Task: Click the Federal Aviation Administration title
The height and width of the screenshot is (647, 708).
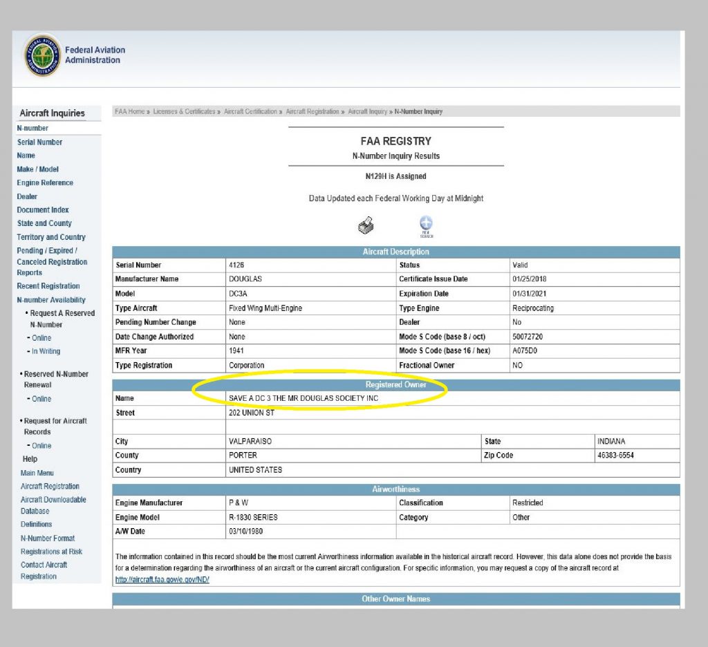Action: 95,55
